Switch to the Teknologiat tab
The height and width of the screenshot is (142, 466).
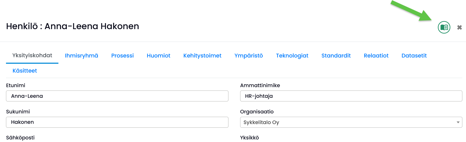(x=292, y=56)
